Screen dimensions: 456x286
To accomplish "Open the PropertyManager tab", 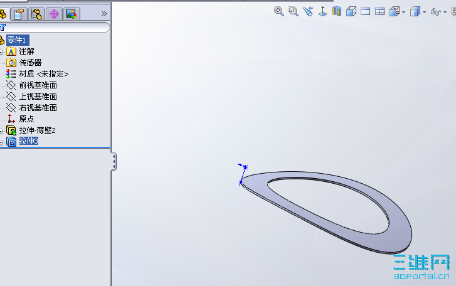I will 19,14.
